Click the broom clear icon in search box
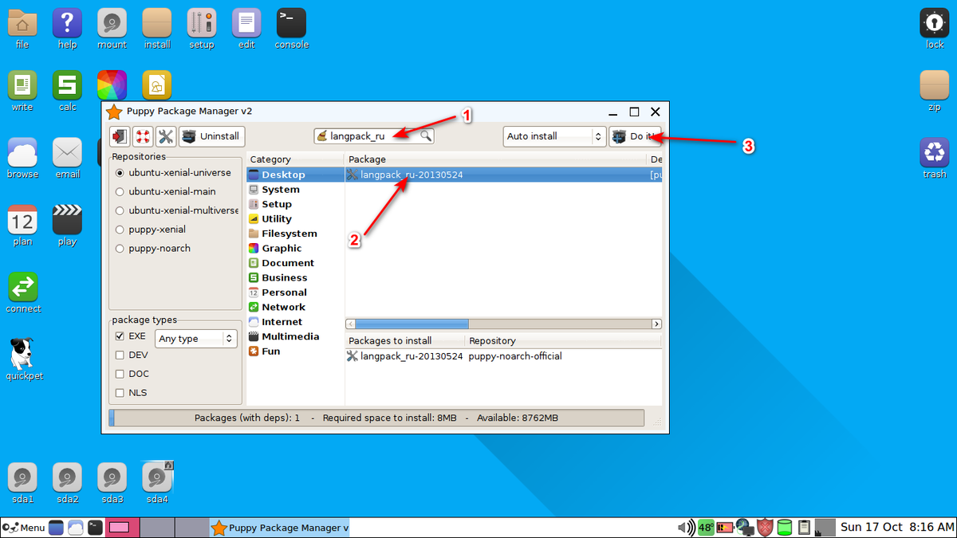The height and width of the screenshot is (538, 957). (x=322, y=136)
